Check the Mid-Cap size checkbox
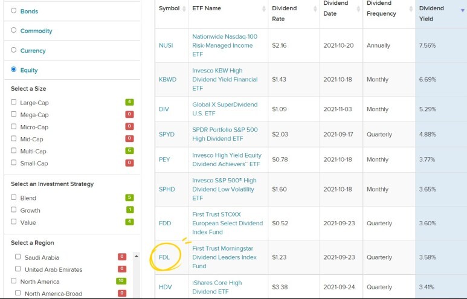The width and height of the screenshot is (467, 299). tap(13, 138)
